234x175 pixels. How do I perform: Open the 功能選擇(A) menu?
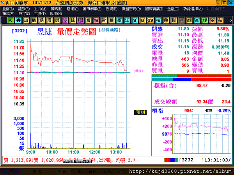coord(193,9)
